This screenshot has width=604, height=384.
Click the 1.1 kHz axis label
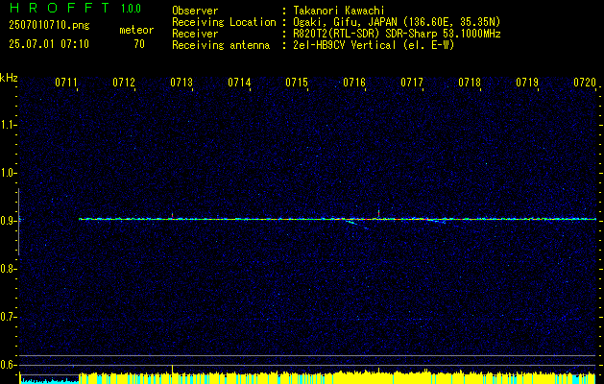coord(8,125)
